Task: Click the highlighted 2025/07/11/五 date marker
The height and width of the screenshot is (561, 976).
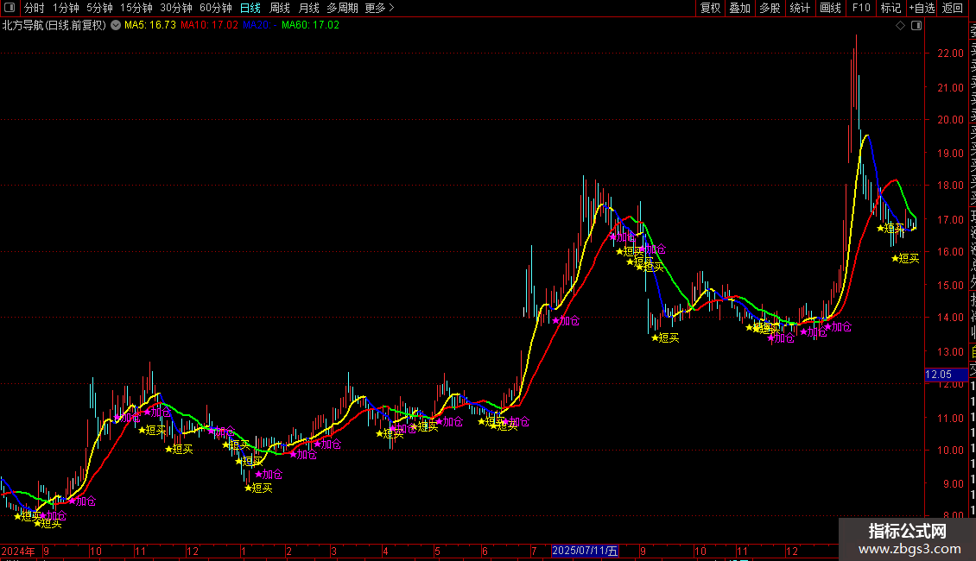Action: point(585,551)
